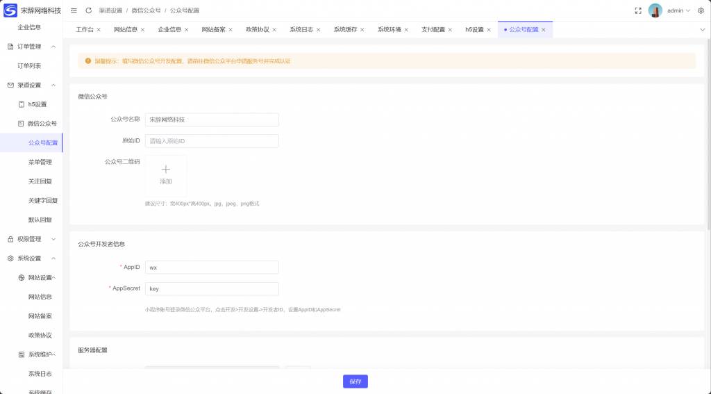
Task: Open the tabs overflow dropdown arrow
Action: pyautogui.click(x=702, y=30)
